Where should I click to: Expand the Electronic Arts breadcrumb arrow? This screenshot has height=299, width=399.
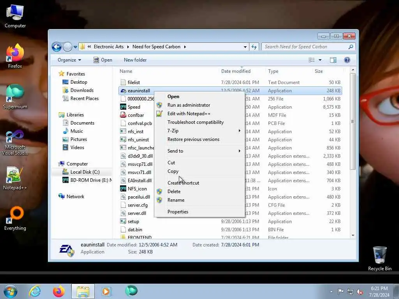click(128, 47)
